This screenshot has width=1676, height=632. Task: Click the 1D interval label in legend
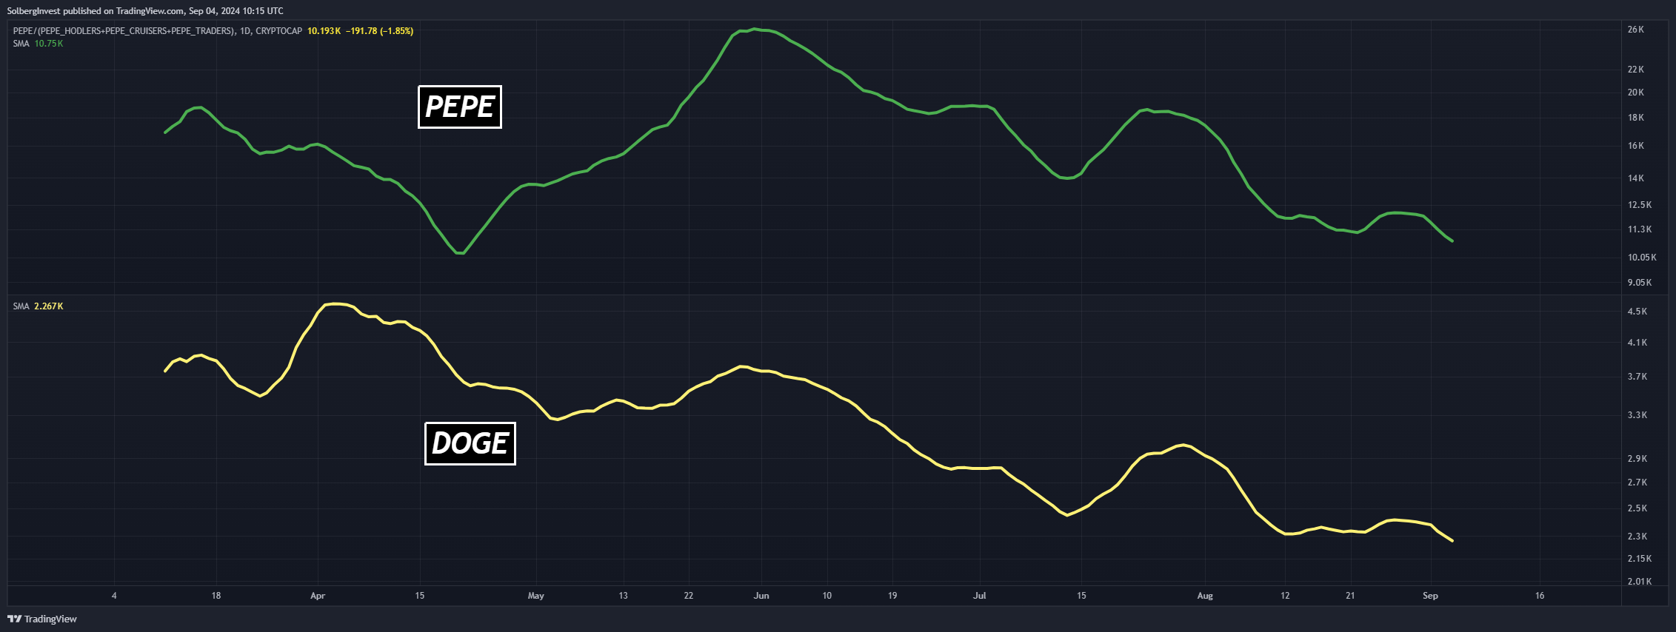point(245,31)
